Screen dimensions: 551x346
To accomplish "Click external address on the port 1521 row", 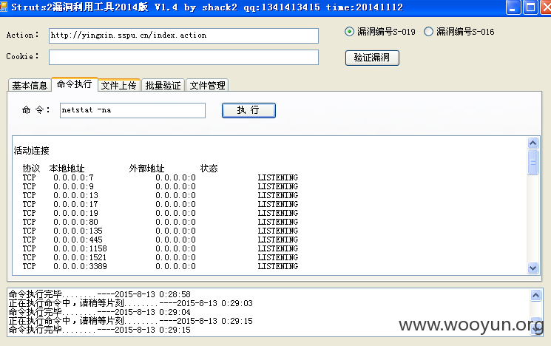I will 176,257.
